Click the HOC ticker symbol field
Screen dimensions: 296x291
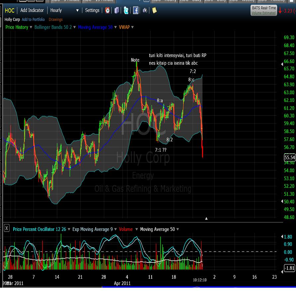[x=10, y=11]
